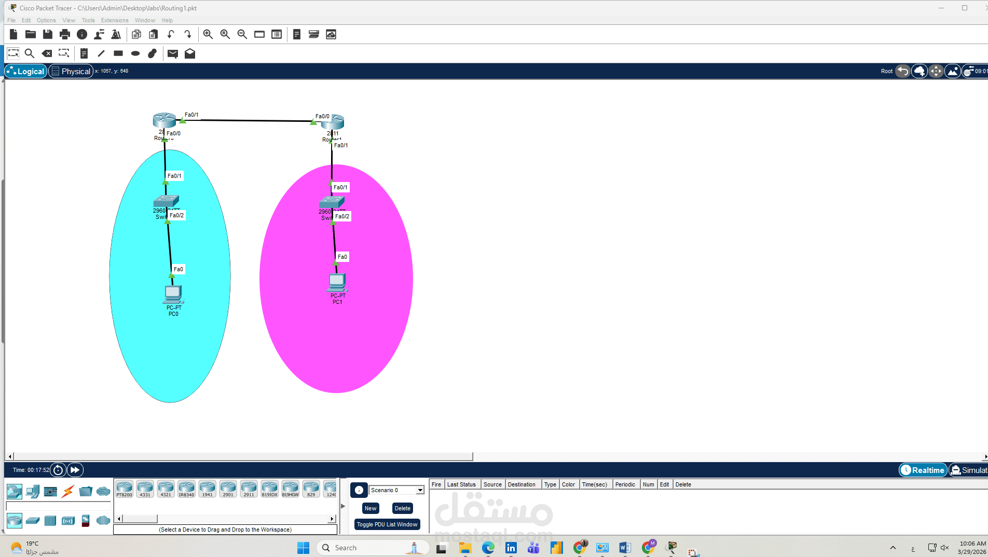The height and width of the screenshot is (557, 988).
Task: Open the Extensions menu
Action: coord(115,20)
